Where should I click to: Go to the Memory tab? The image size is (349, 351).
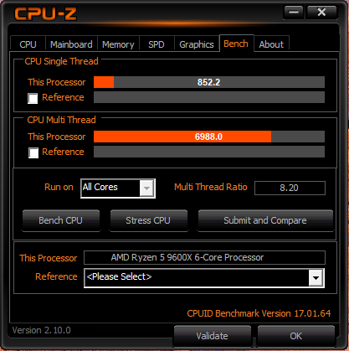coord(118,44)
